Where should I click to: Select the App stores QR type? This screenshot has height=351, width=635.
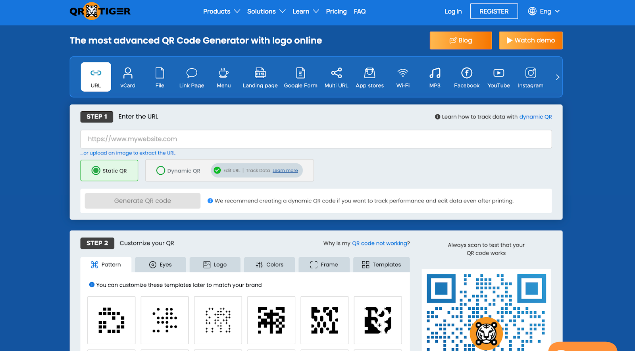pos(369,77)
